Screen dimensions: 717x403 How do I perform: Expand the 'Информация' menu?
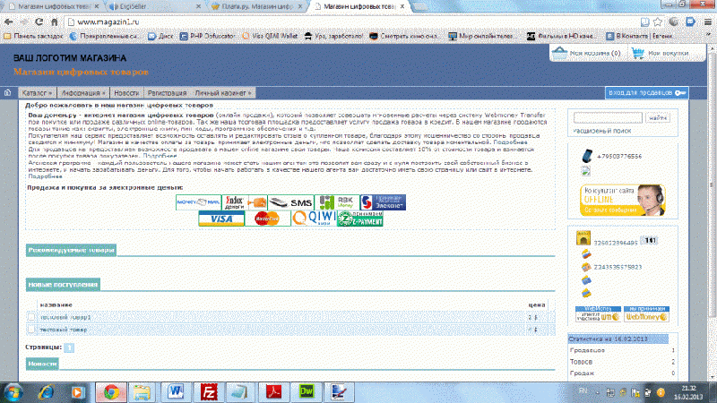[86, 92]
